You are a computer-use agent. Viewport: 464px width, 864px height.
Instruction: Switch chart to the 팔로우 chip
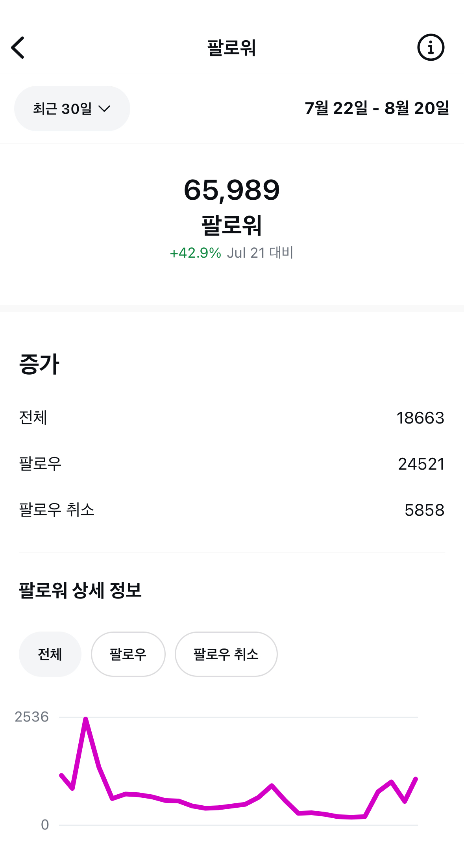[x=128, y=654]
